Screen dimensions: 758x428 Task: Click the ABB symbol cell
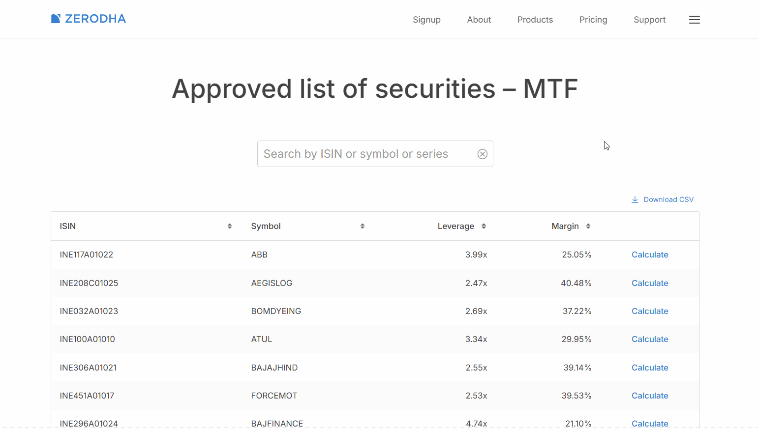point(259,255)
